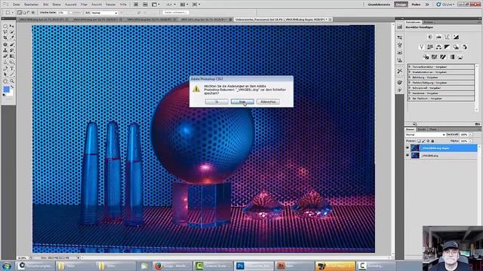Add a Brightness/Contrast adjustment

[x=430, y=37]
